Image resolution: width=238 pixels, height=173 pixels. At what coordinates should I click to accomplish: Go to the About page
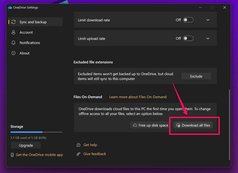click(24, 53)
